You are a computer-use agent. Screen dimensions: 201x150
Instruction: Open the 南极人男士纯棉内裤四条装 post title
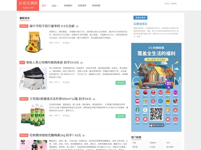click(x=52, y=62)
